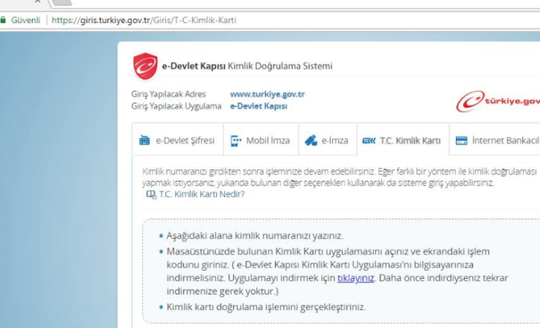
Task: Open the e-İmza login tab
Action: pos(327,141)
